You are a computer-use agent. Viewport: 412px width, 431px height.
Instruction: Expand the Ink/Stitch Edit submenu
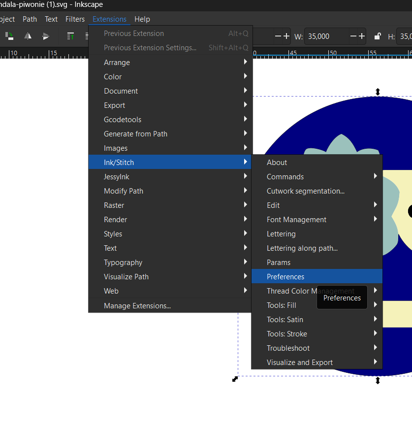(317, 205)
